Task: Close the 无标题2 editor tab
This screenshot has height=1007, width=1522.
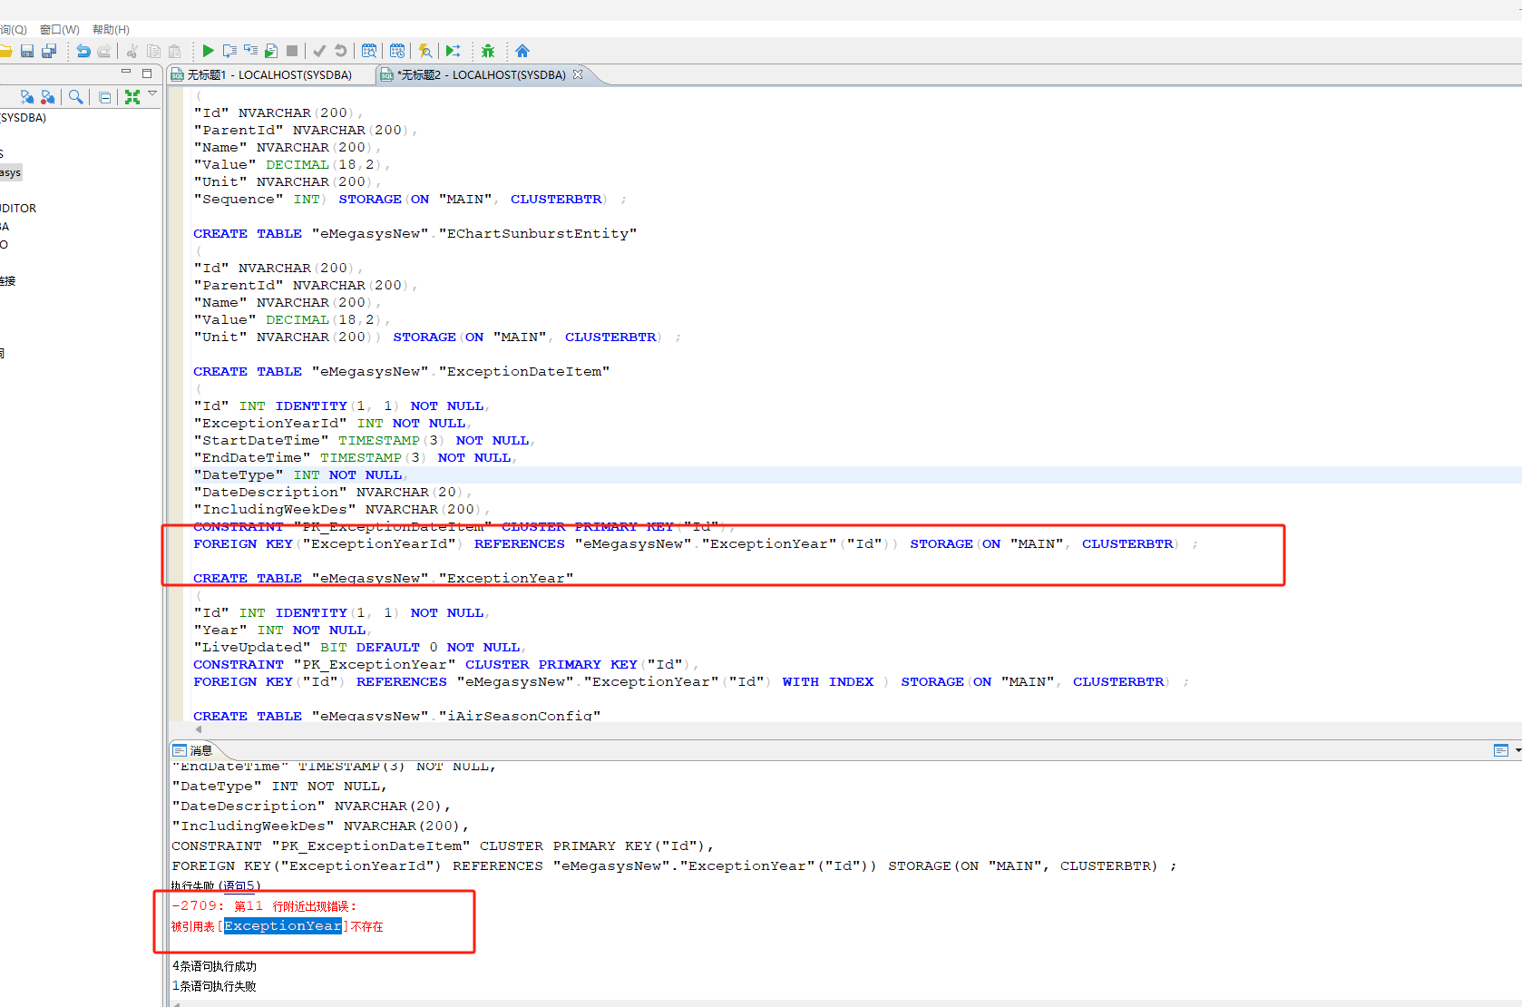Action: click(578, 74)
